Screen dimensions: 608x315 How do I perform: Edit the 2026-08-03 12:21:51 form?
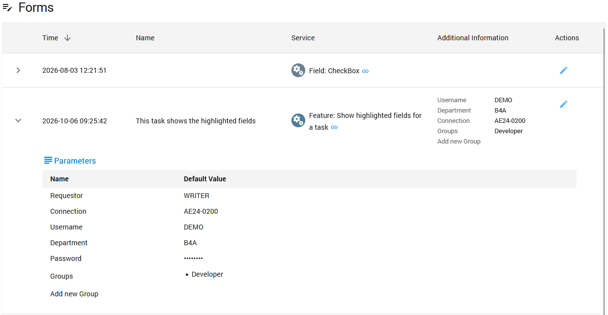point(564,70)
